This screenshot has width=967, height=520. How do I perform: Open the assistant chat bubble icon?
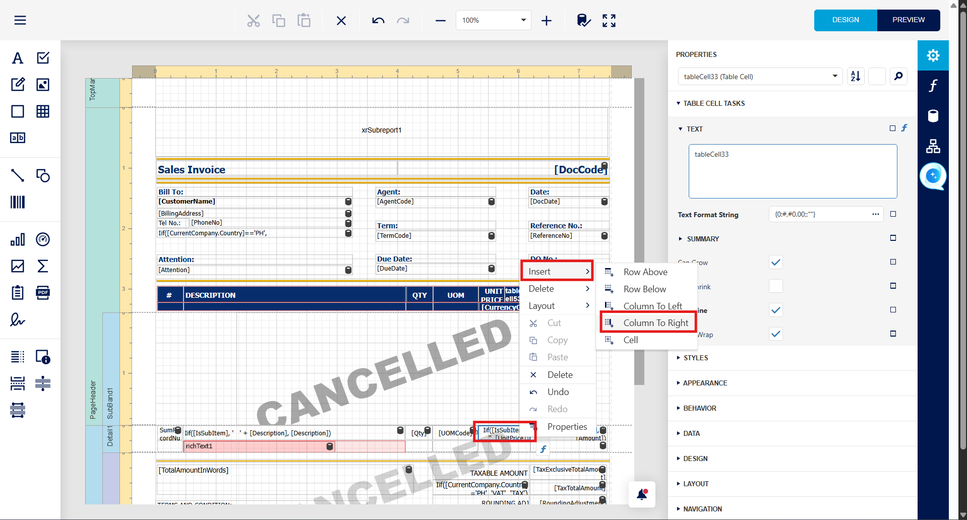pos(933,176)
